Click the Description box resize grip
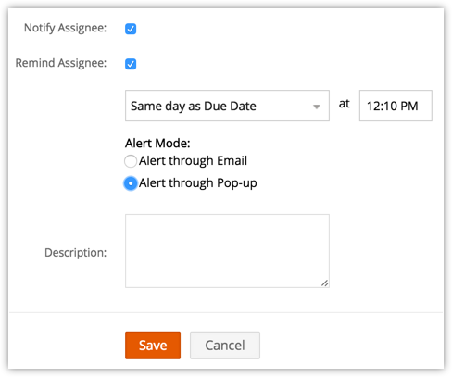The height and width of the screenshot is (377, 452). (324, 283)
